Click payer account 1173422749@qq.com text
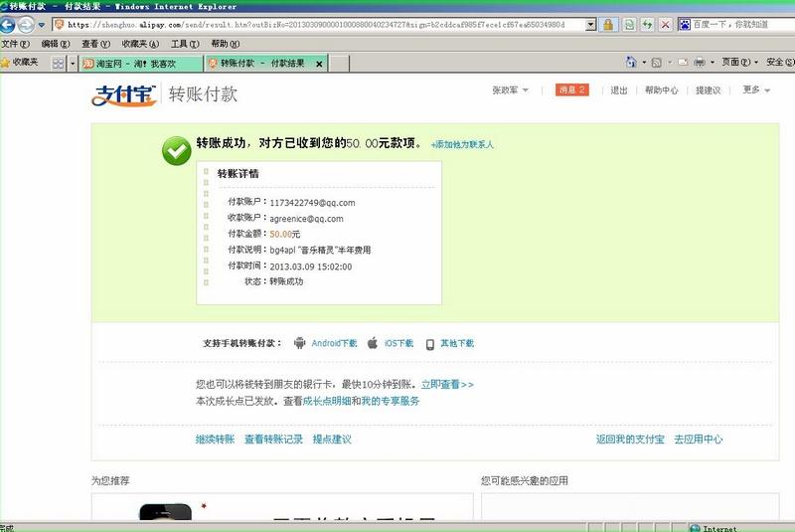Viewport: 795px width, 532px height. 312,203
